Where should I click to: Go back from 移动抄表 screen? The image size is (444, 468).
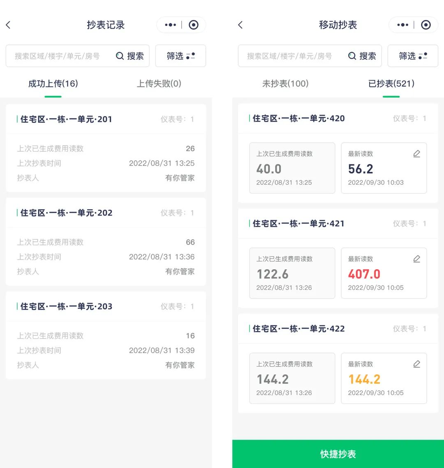click(x=240, y=25)
